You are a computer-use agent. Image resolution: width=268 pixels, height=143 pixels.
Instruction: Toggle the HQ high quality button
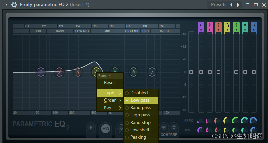tap(105, 129)
